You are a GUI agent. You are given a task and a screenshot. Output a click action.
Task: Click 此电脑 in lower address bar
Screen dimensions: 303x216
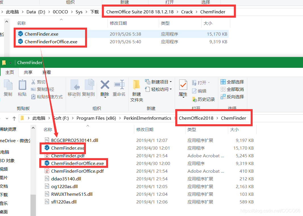click(x=39, y=118)
